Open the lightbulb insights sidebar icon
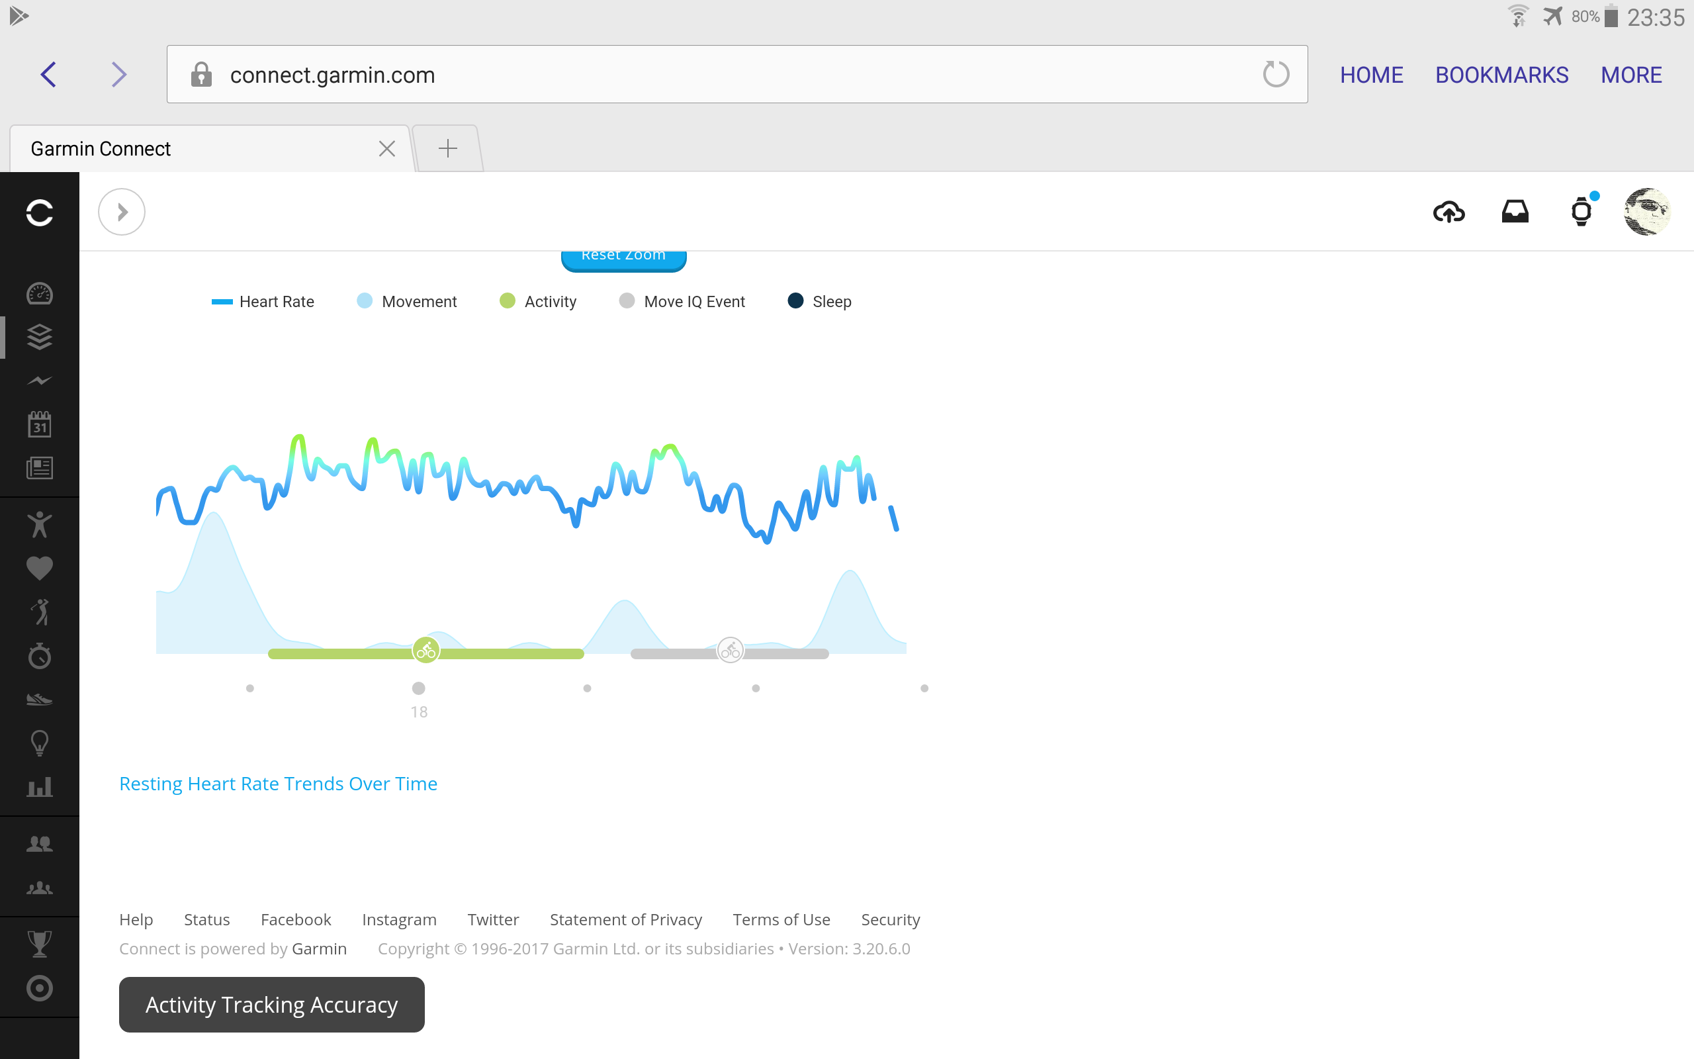 [x=39, y=743]
